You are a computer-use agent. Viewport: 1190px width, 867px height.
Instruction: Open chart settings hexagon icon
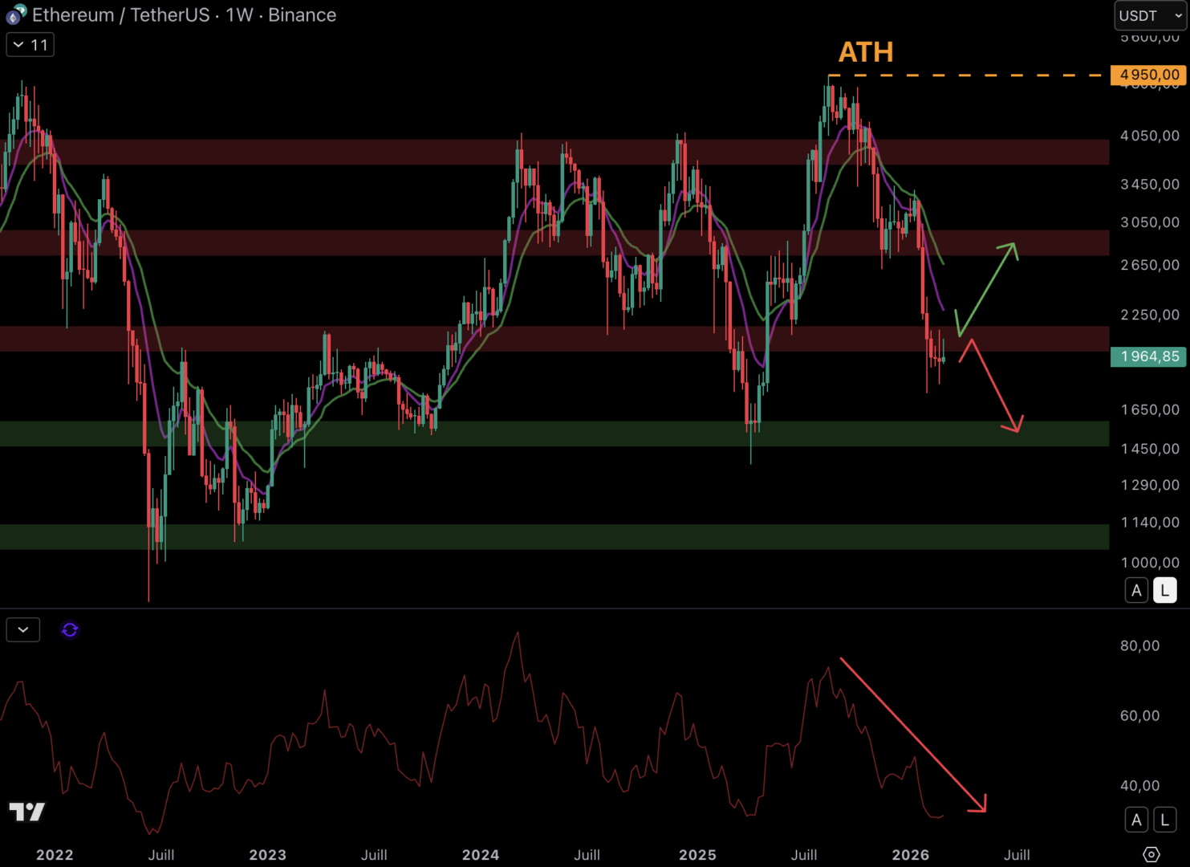point(1151,854)
